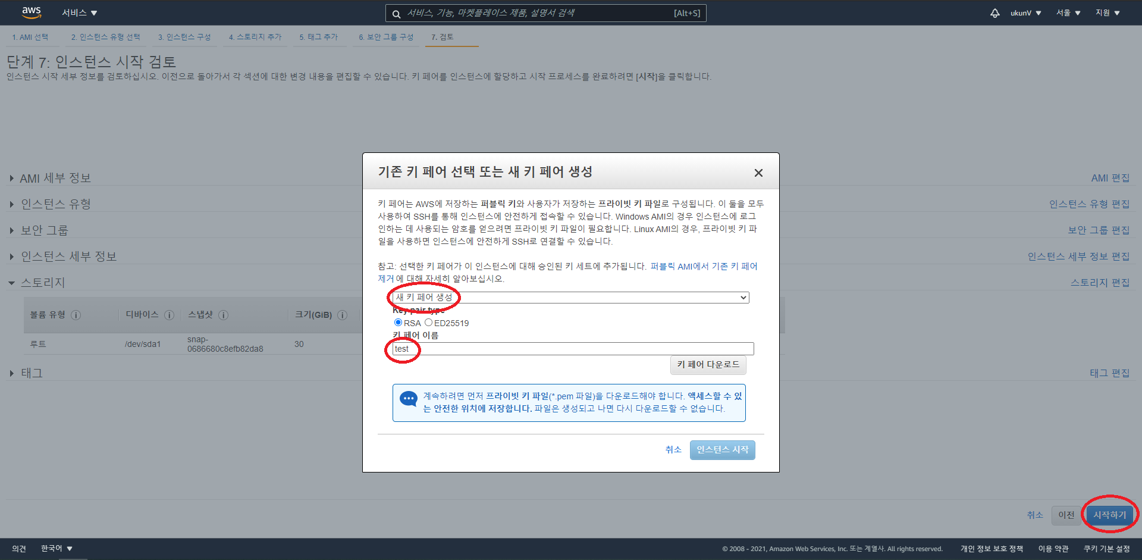
Task: Show info for 스냅샷 column
Action: 223,315
